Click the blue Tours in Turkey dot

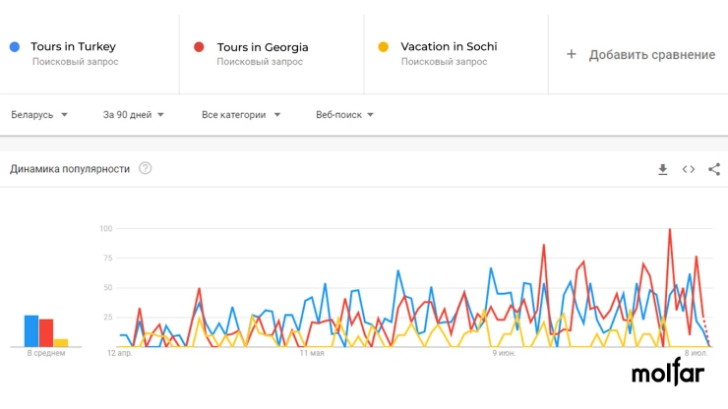[x=15, y=46]
